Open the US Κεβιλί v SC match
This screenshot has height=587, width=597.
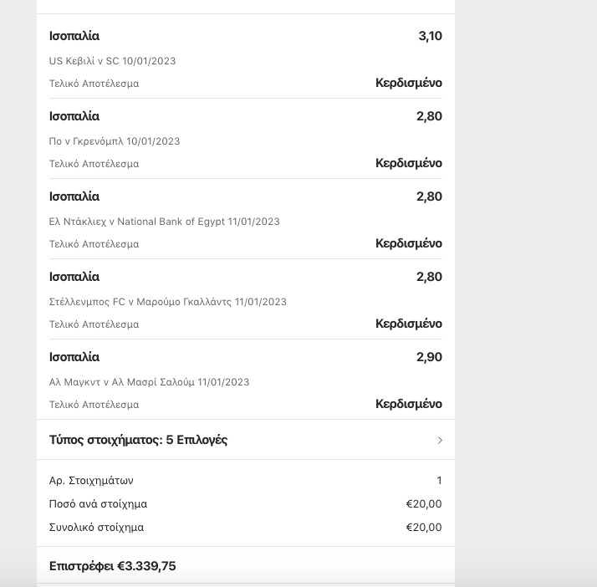click(x=113, y=61)
